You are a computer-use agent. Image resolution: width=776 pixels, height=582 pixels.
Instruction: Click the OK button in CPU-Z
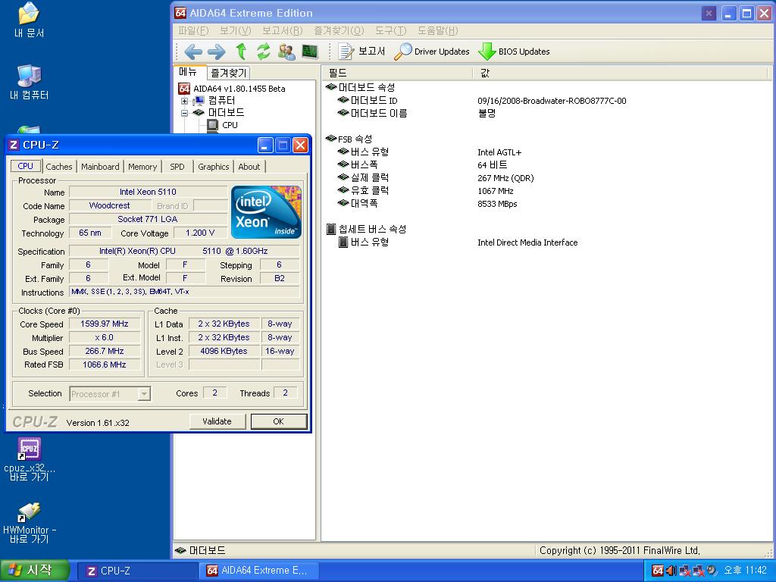coord(279,421)
